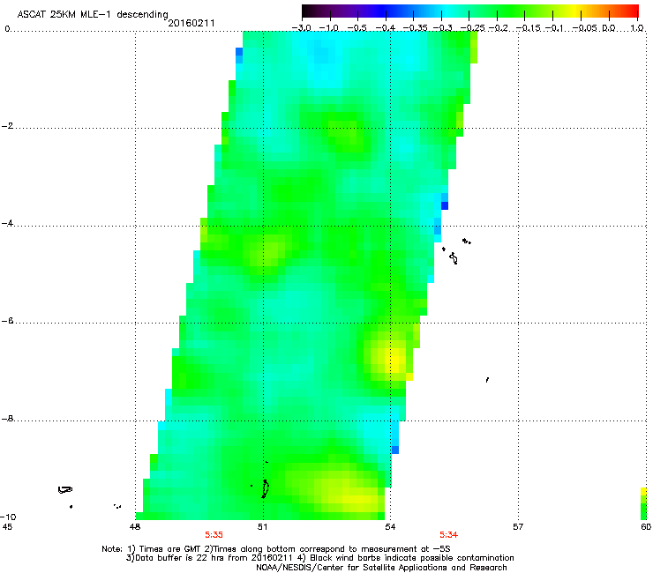Screen dimensions: 653x573
Task: Click the small yellow-green strip at lower right
Action: [x=643, y=503]
